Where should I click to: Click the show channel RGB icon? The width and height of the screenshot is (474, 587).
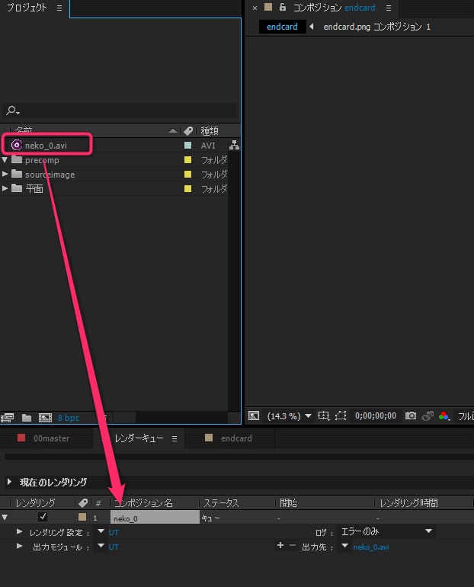[x=444, y=415]
